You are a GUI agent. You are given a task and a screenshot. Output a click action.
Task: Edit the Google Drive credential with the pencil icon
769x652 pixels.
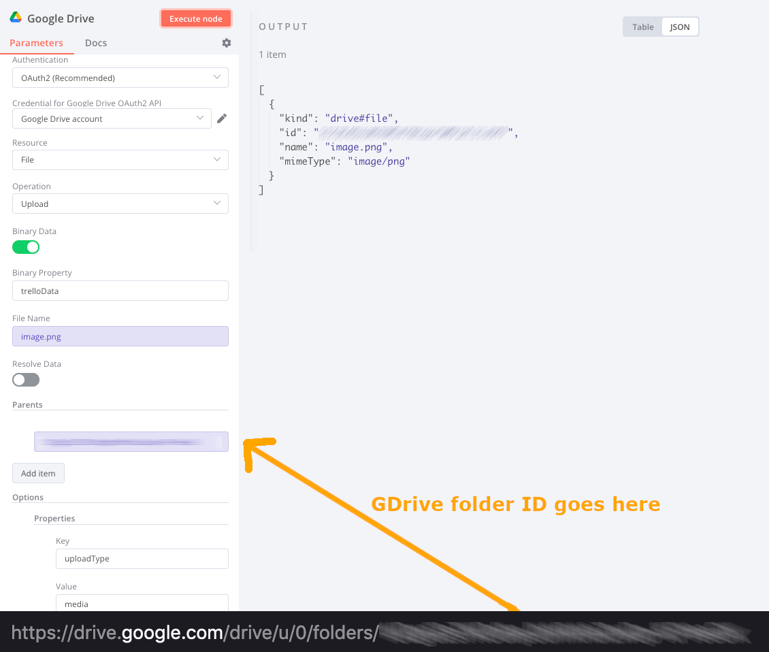(x=221, y=118)
